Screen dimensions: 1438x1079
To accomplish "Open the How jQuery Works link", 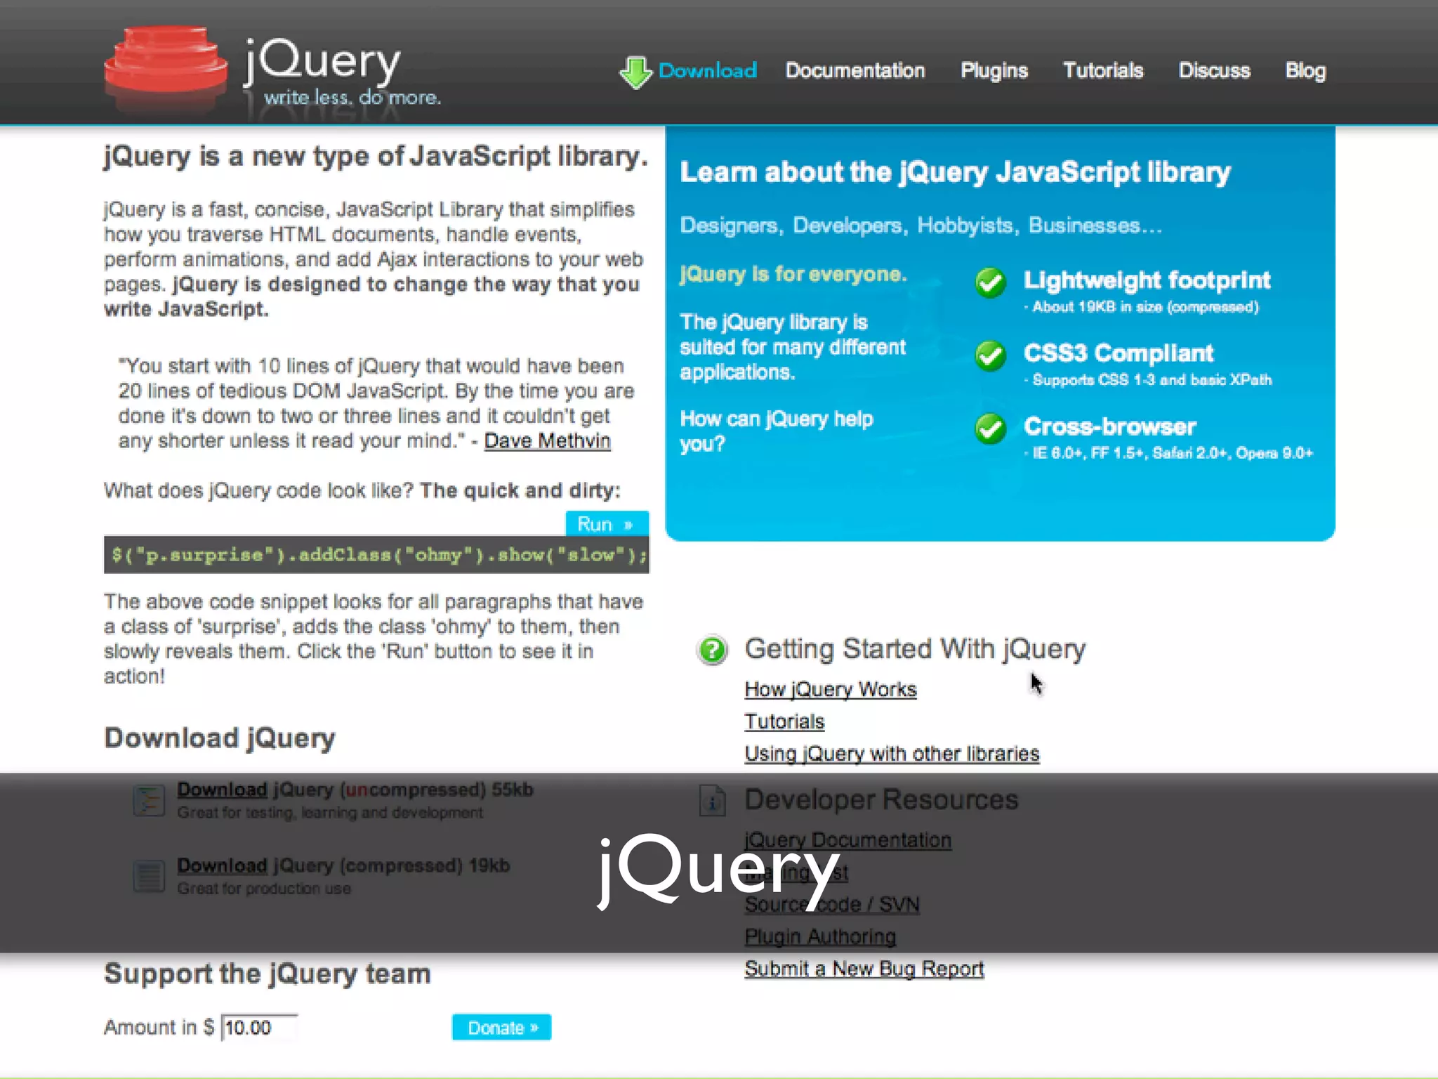I will click(x=831, y=690).
